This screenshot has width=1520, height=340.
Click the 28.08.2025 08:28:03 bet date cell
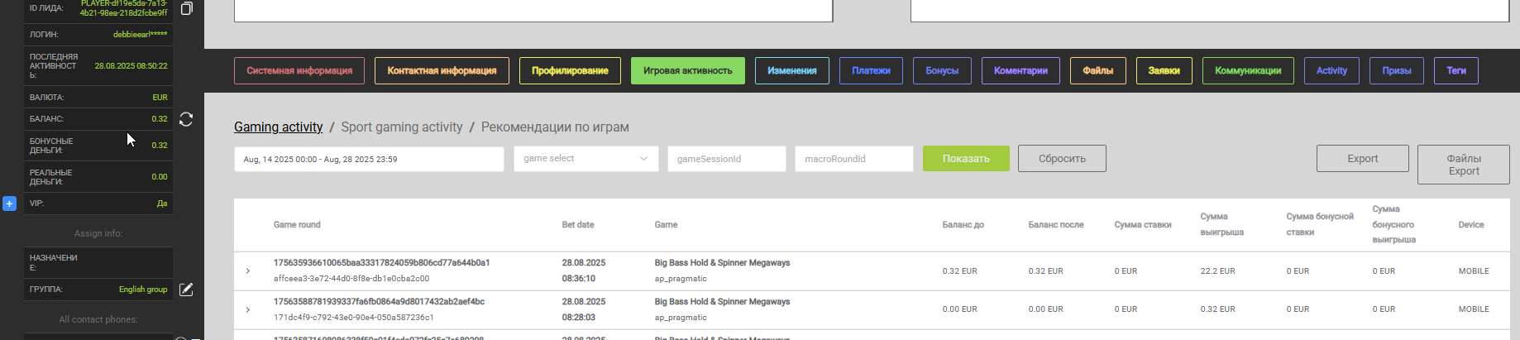tap(584, 309)
